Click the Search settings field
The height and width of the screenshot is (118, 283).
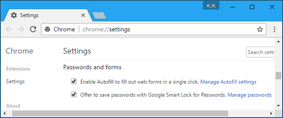click(260, 52)
